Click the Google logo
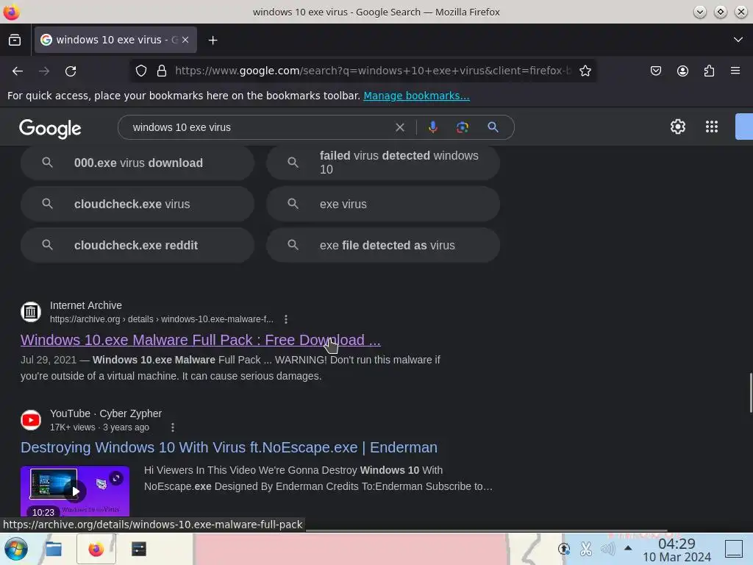Image resolution: width=753 pixels, height=565 pixels. [50, 128]
